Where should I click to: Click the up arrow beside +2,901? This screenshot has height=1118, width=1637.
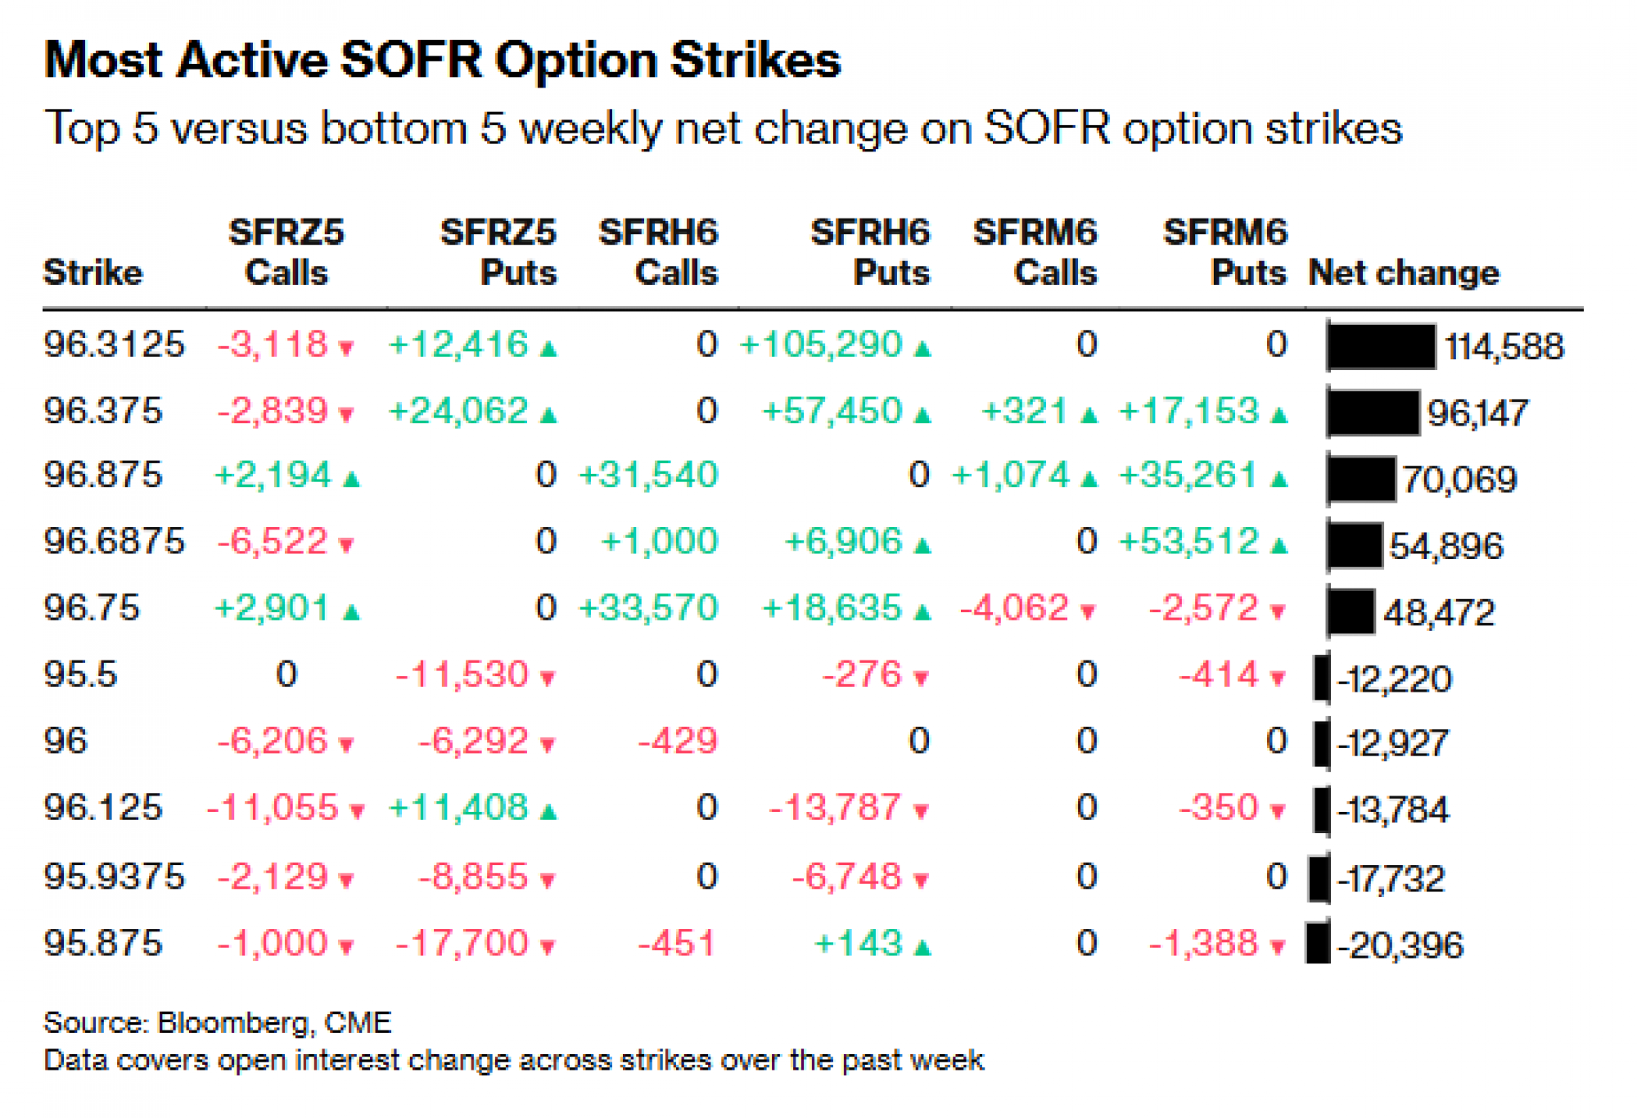[351, 611]
